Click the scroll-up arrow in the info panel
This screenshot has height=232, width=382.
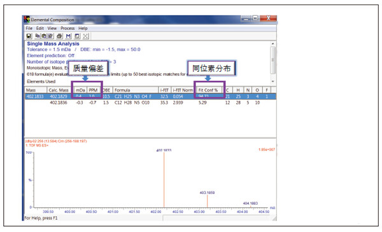pos(273,44)
